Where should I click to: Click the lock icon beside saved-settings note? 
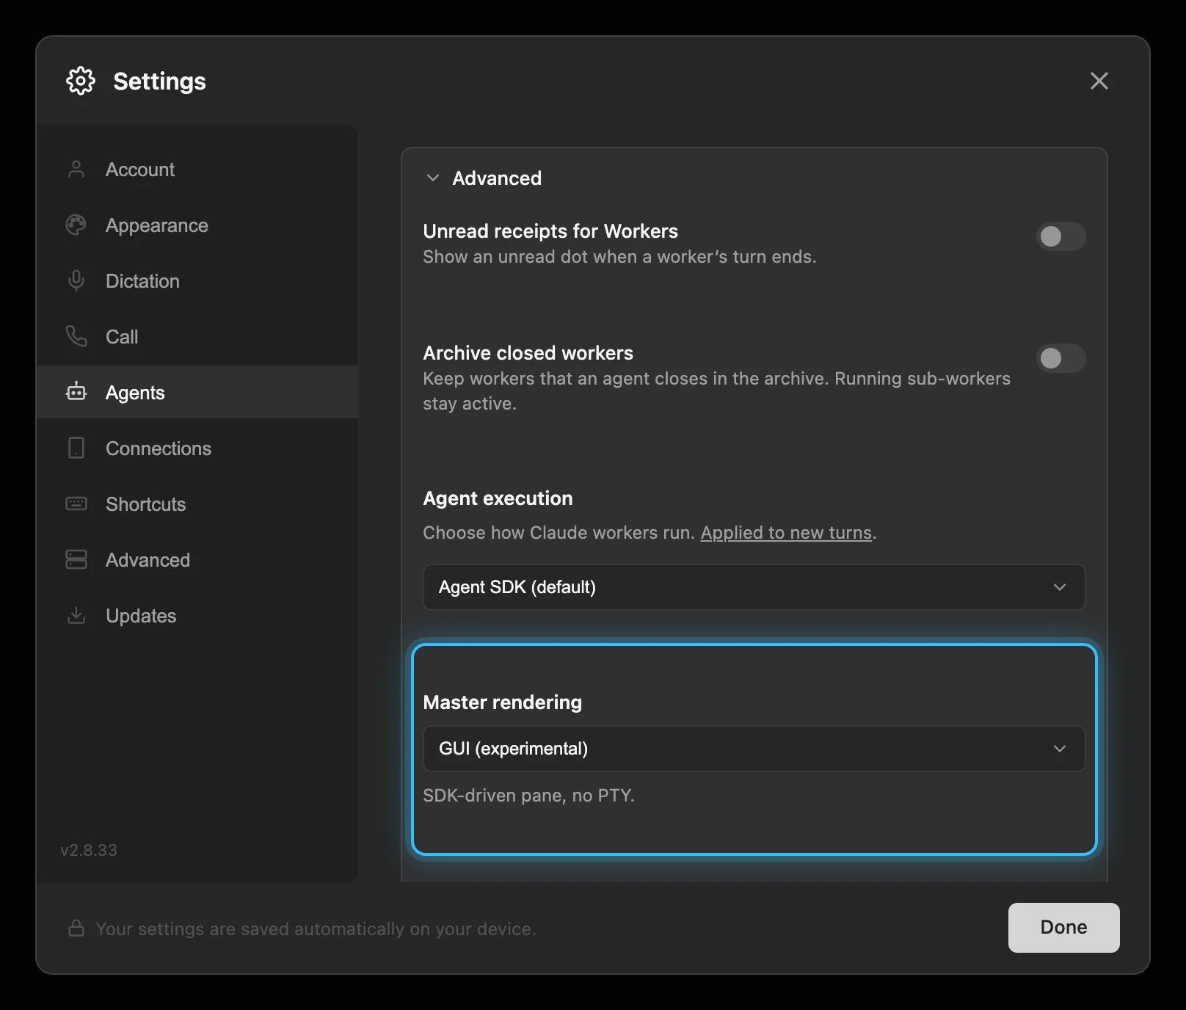coord(76,928)
